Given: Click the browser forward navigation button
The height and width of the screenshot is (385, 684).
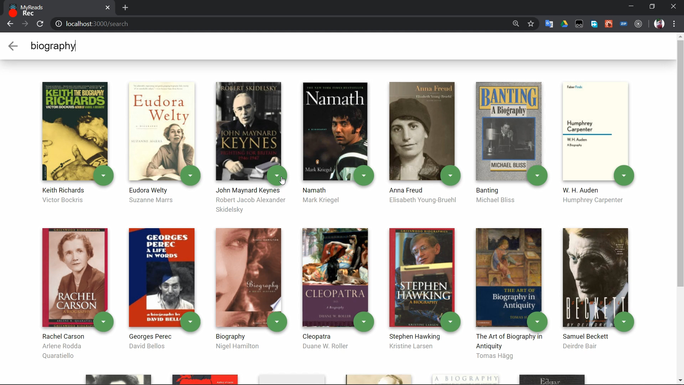Looking at the screenshot, I should [x=25, y=24].
